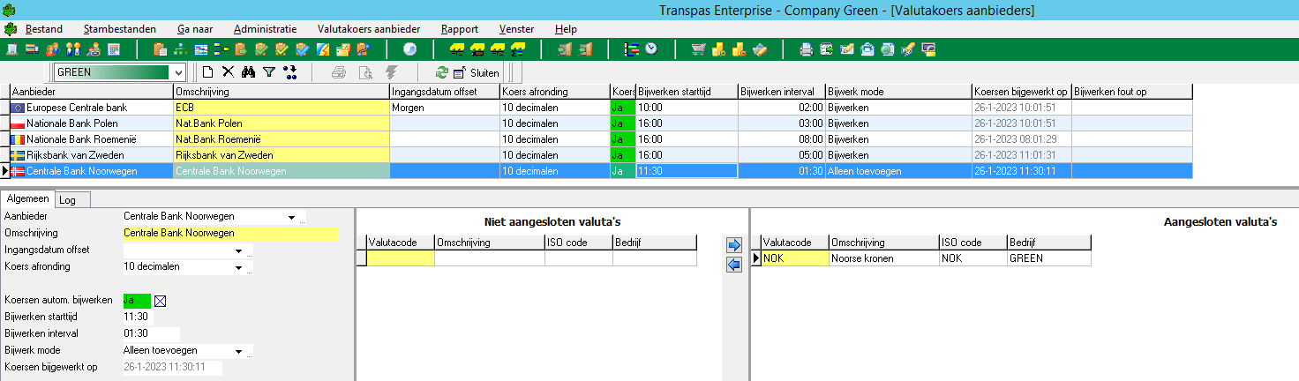Image resolution: width=1299 pixels, height=381 pixels.
Task: Click the Aanbieder column header
Action: [x=92, y=92]
